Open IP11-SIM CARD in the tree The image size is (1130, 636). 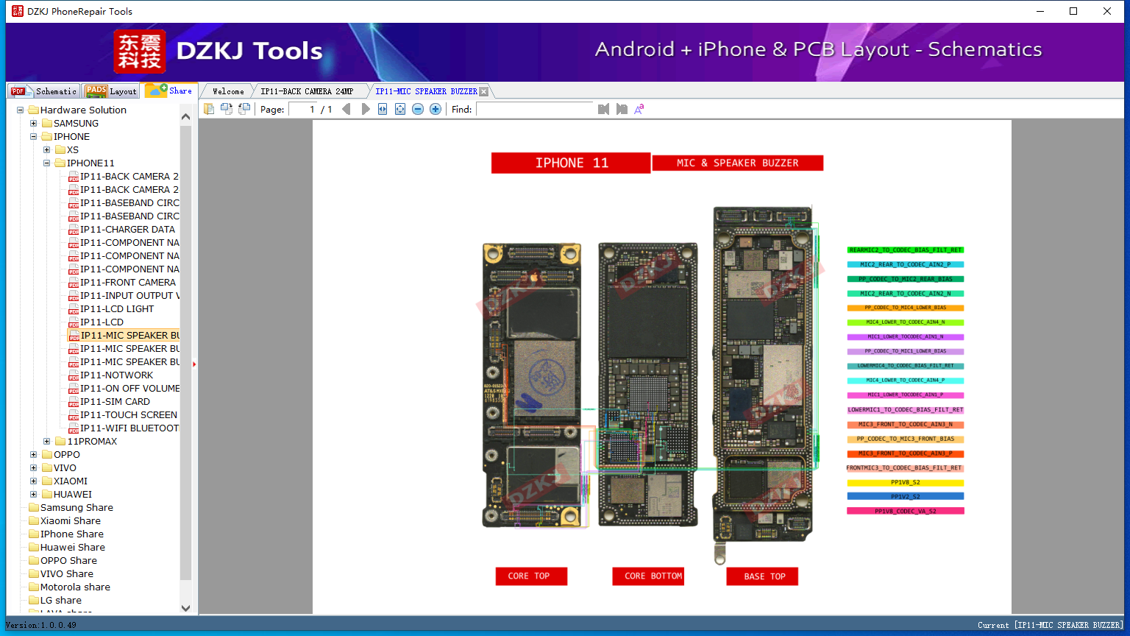click(115, 402)
